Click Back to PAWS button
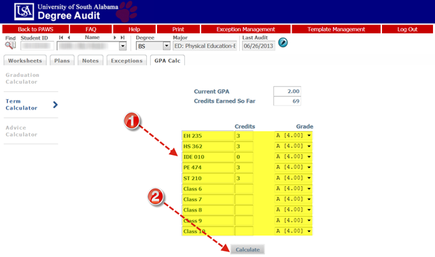This screenshot has height=257, width=435. point(35,29)
